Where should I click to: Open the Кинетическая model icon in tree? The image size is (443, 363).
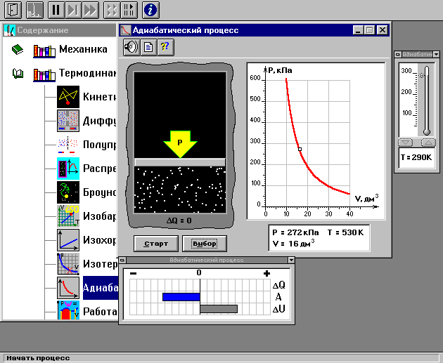pos(68,97)
